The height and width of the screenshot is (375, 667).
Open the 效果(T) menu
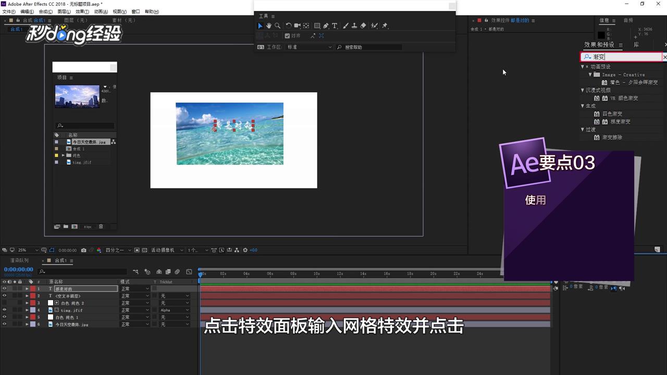tap(82, 11)
